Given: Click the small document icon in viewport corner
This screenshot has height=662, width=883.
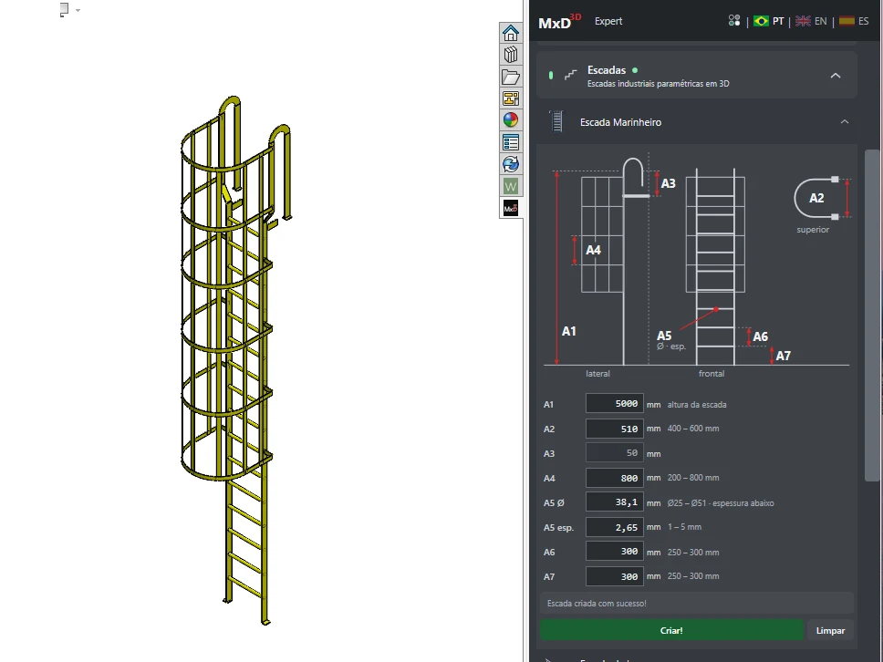Looking at the screenshot, I should pos(64,10).
